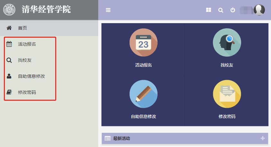The width and height of the screenshot is (271, 147).
Task: Click 活动报名 label under calendar tile
Action: coord(143,65)
